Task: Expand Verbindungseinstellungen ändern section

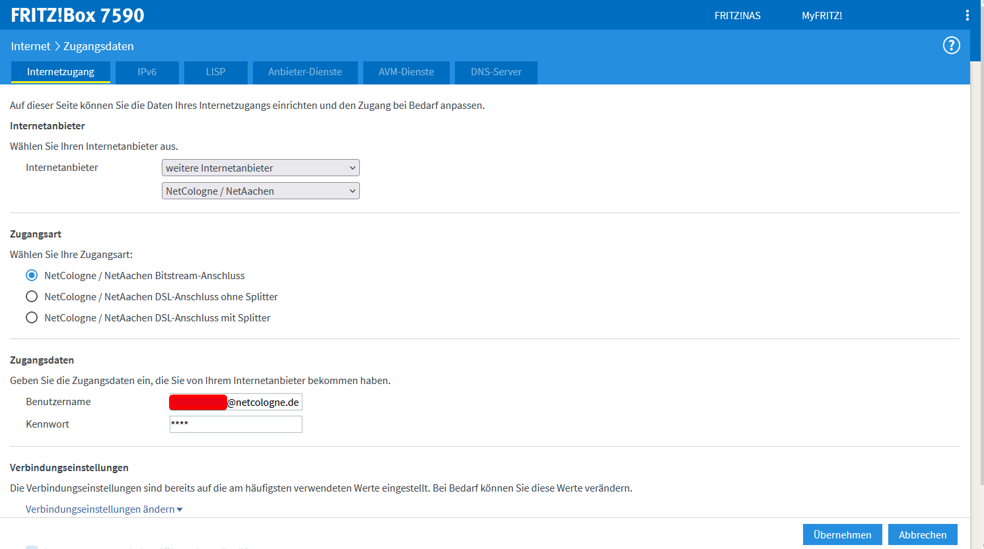Action: point(104,509)
